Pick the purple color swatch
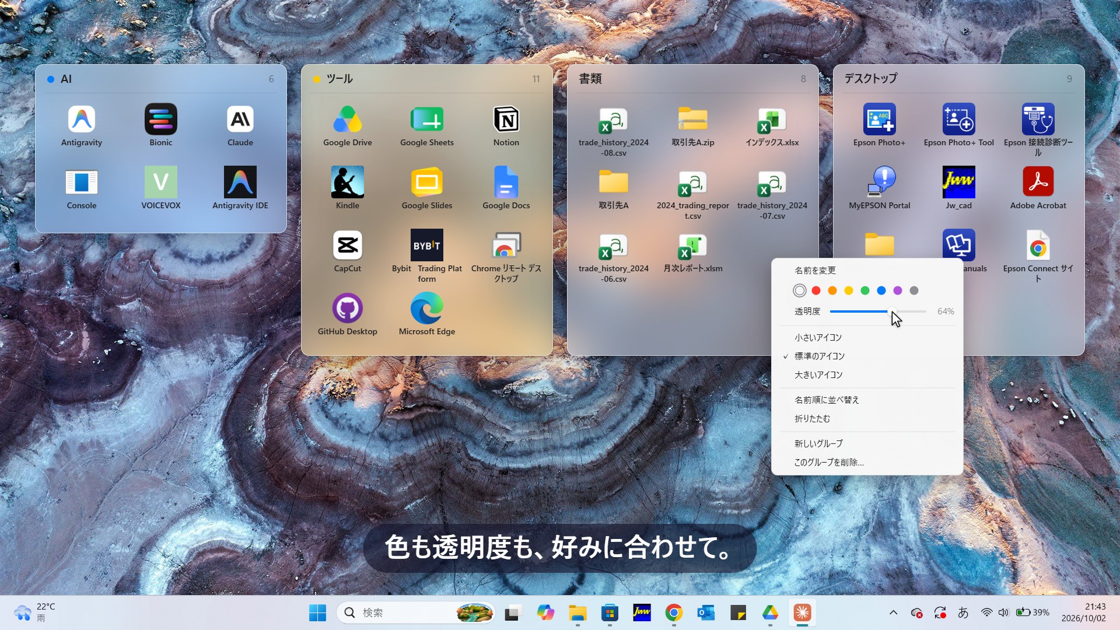Image resolution: width=1120 pixels, height=630 pixels. tap(898, 290)
